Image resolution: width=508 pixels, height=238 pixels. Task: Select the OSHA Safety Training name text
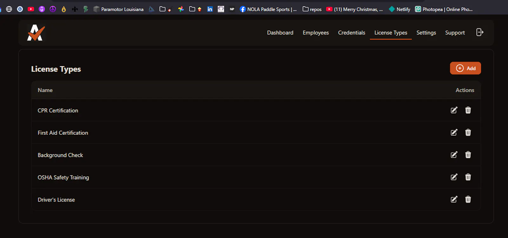[x=63, y=177]
